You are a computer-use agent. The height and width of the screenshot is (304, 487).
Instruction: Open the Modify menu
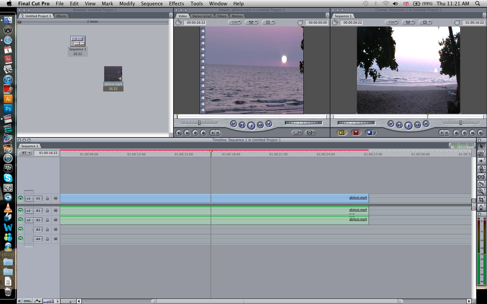[127, 3]
